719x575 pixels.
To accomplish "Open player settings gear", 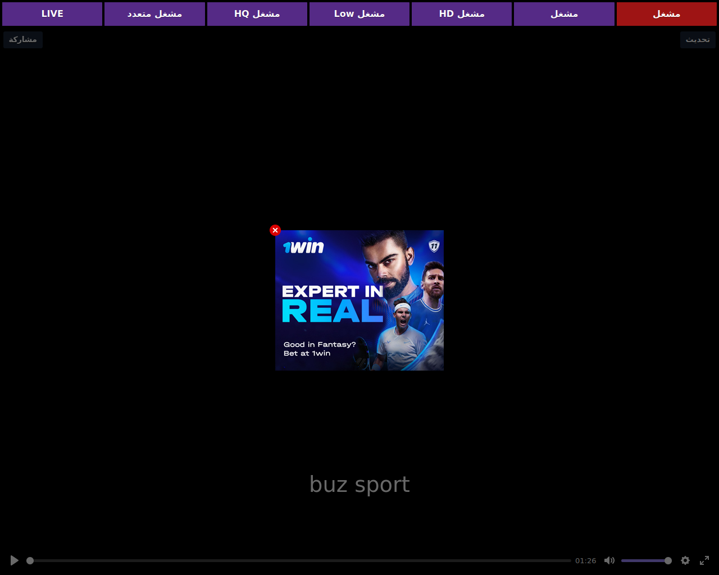I will tap(685, 560).
